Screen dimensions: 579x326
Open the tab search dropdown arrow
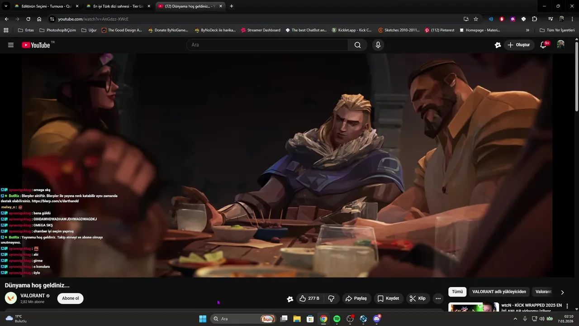6,6
